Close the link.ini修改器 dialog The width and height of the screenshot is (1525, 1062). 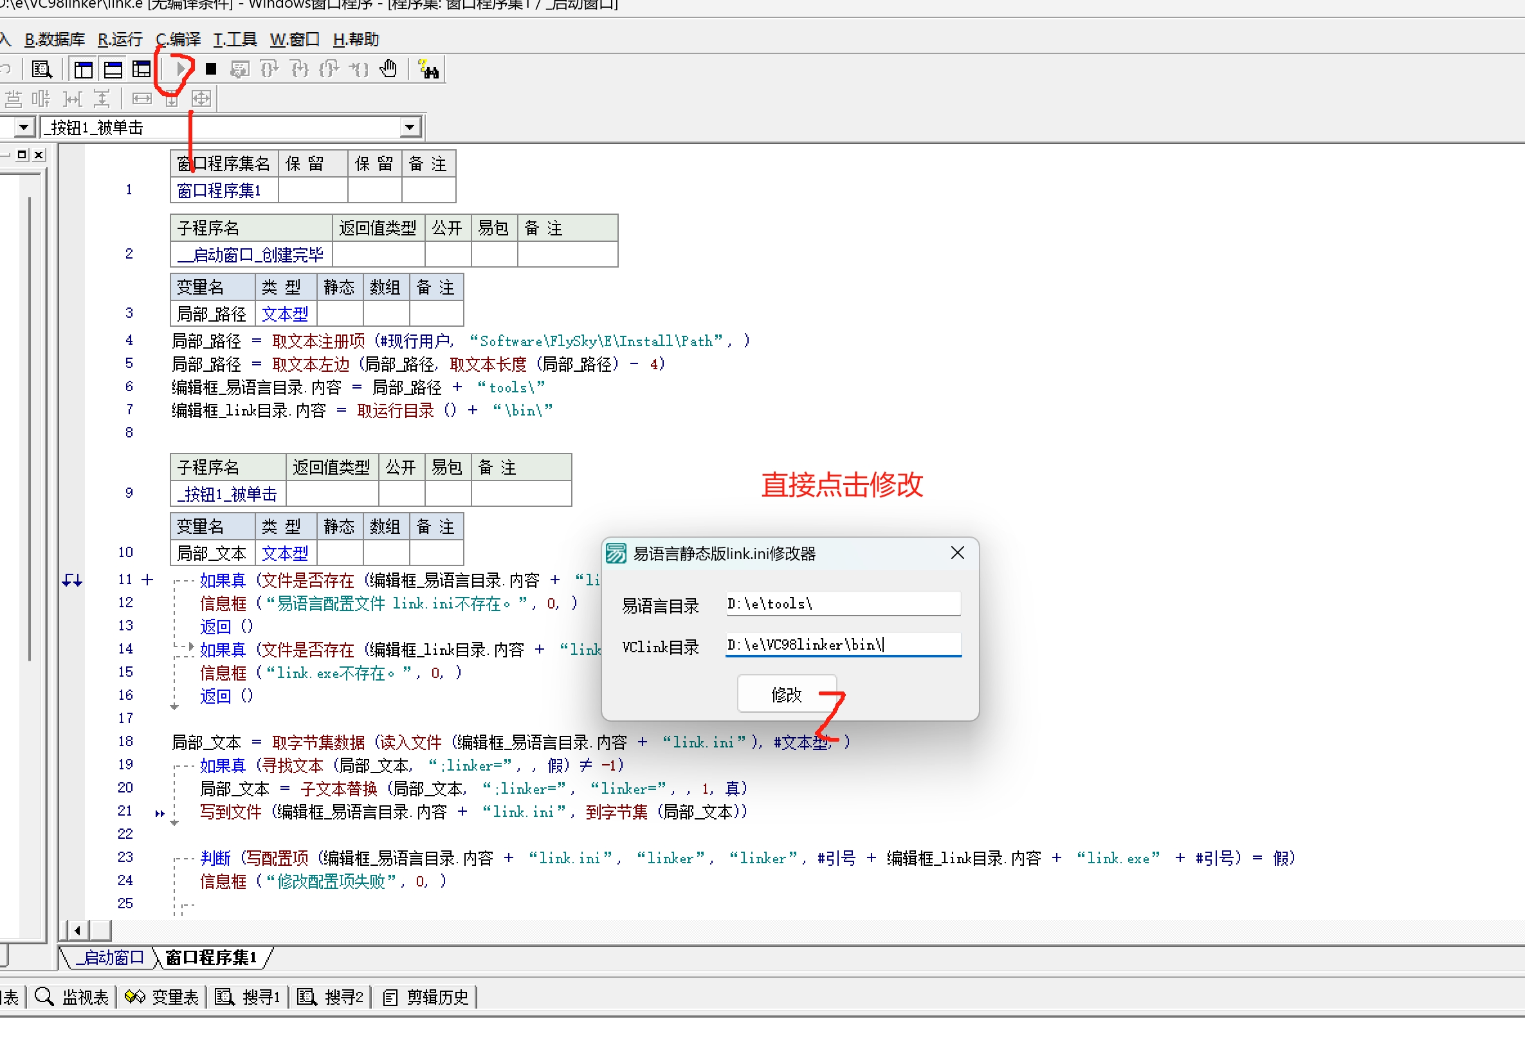[x=957, y=553]
